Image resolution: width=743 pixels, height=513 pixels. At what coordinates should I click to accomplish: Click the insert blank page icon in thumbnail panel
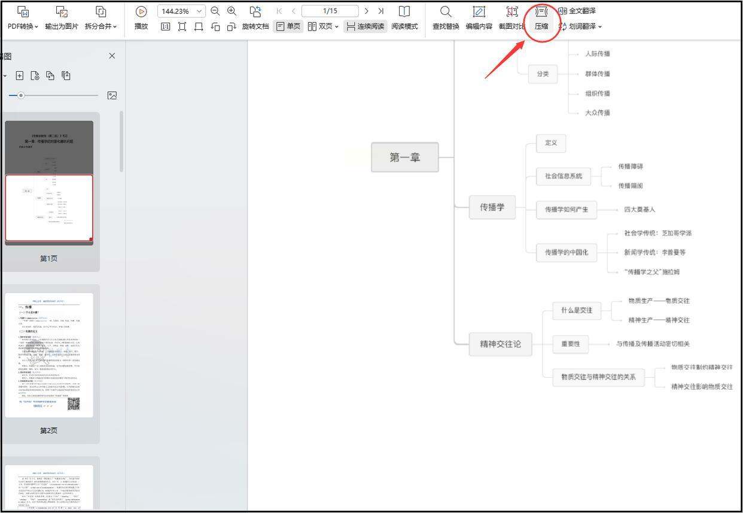(x=20, y=75)
